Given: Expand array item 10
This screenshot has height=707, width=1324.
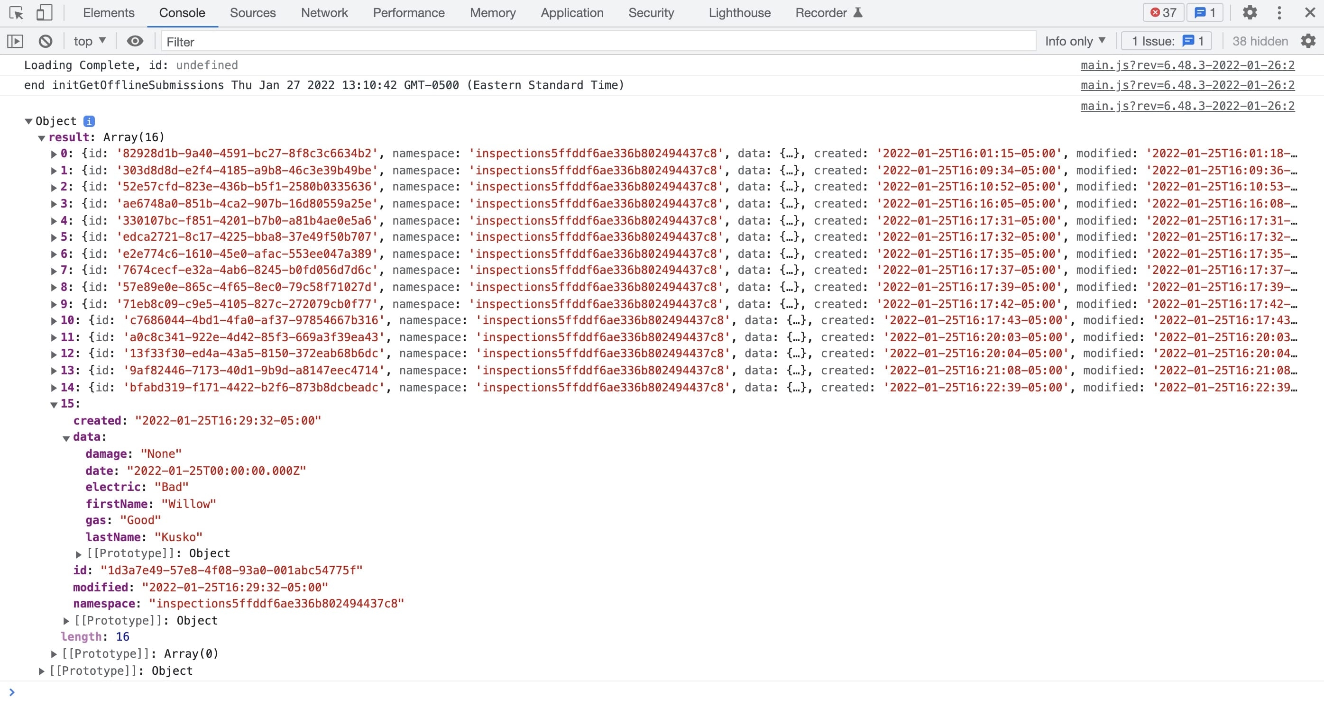Looking at the screenshot, I should click(x=54, y=321).
